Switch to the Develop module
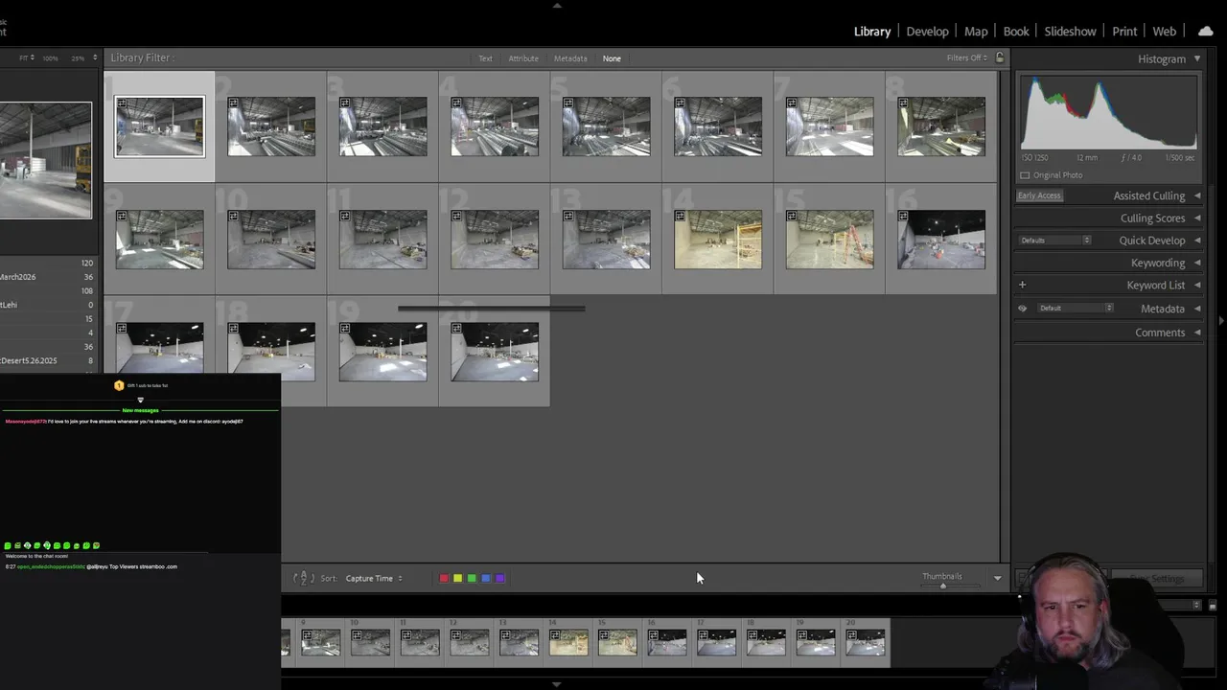Viewport: 1227px width, 690px height. (x=928, y=32)
